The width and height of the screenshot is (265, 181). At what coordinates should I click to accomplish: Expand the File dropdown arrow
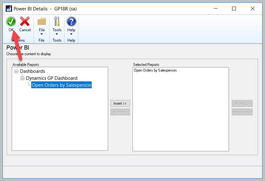pos(41,34)
